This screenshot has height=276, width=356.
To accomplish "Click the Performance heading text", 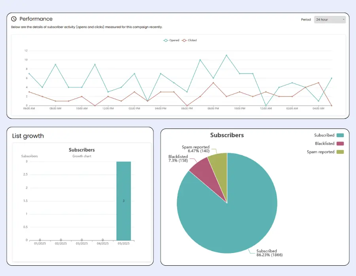I will coord(36,19).
